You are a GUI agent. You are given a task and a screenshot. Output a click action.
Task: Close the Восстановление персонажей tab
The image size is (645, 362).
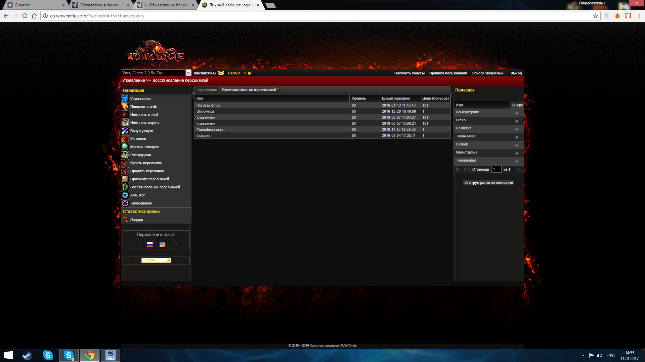(x=278, y=89)
